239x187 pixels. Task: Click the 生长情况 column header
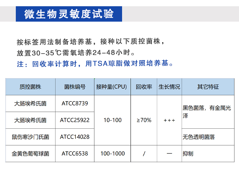pyautogui.click(x=169, y=87)
